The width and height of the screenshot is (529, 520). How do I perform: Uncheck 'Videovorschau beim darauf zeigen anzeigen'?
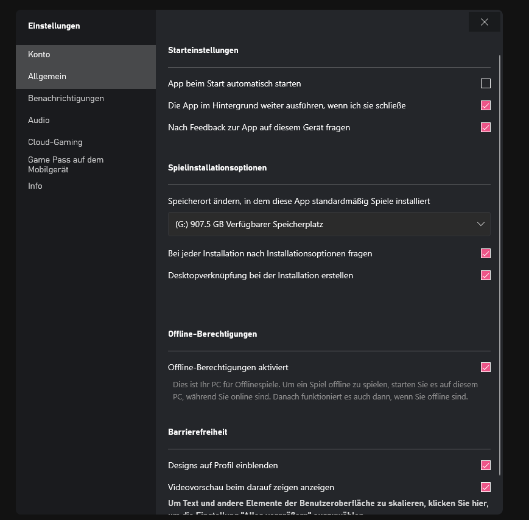[485, 487]
